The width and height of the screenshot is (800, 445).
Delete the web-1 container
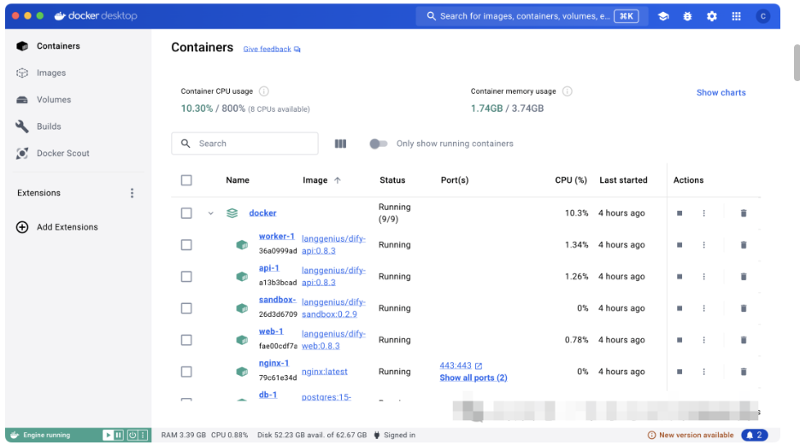(x=744, y=339)
